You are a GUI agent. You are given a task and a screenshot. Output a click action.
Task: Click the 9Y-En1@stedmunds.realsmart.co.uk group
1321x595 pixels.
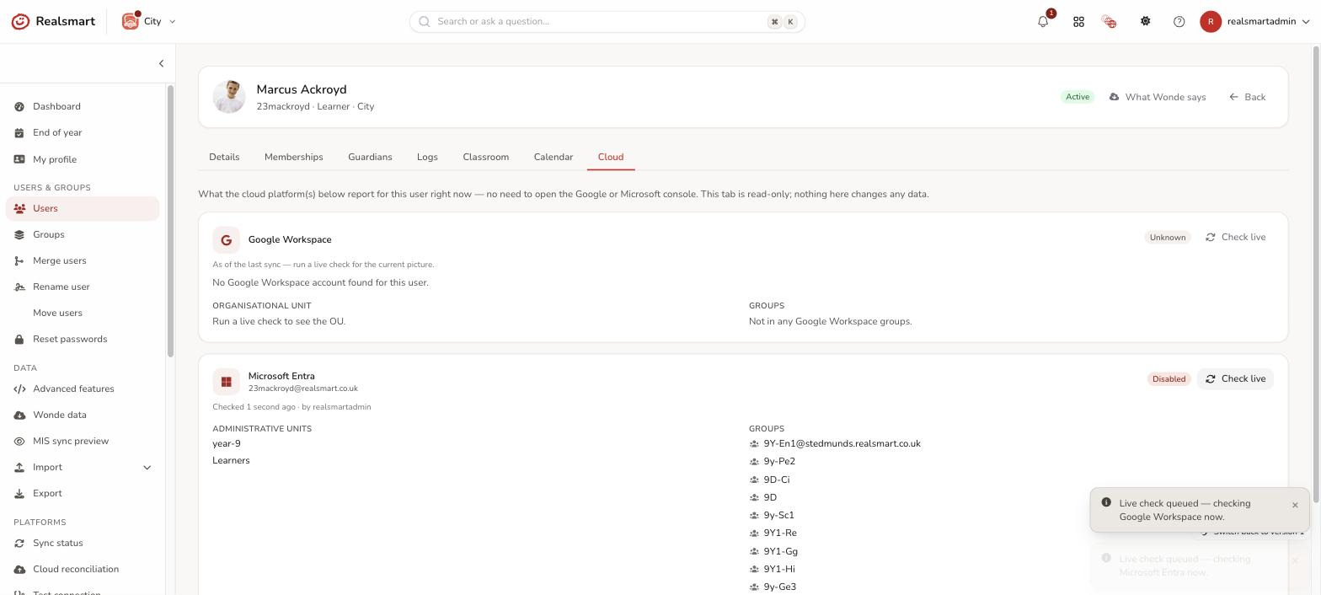click(842, 443)
